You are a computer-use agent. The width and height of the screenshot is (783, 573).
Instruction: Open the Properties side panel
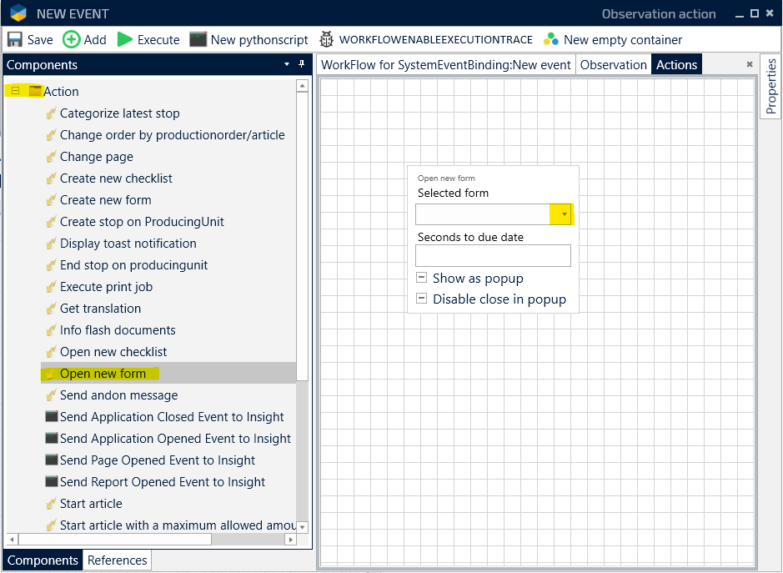coord(770,87)
